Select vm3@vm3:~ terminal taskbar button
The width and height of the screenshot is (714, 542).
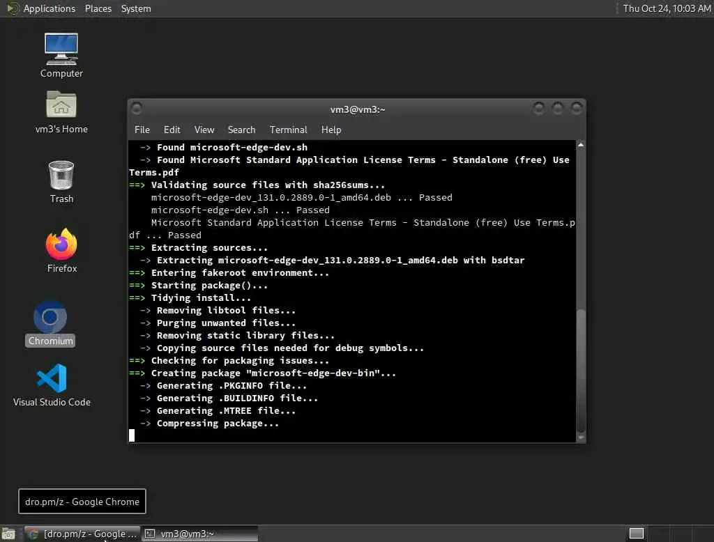click(200, 534)
